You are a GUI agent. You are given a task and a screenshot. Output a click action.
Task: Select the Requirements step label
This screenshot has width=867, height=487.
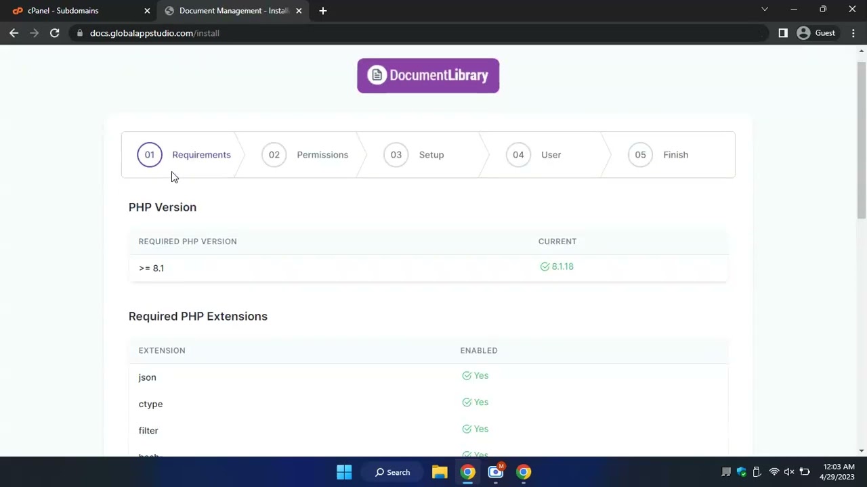[201, 155]
